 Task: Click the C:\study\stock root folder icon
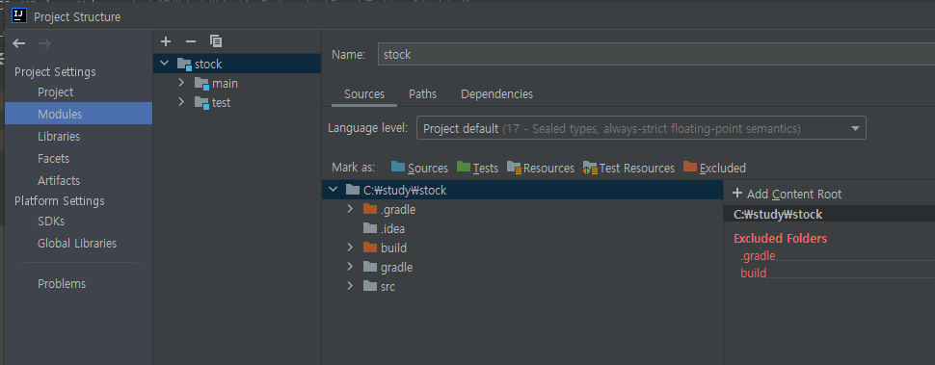pyautogui.click(x=353, y=190)
